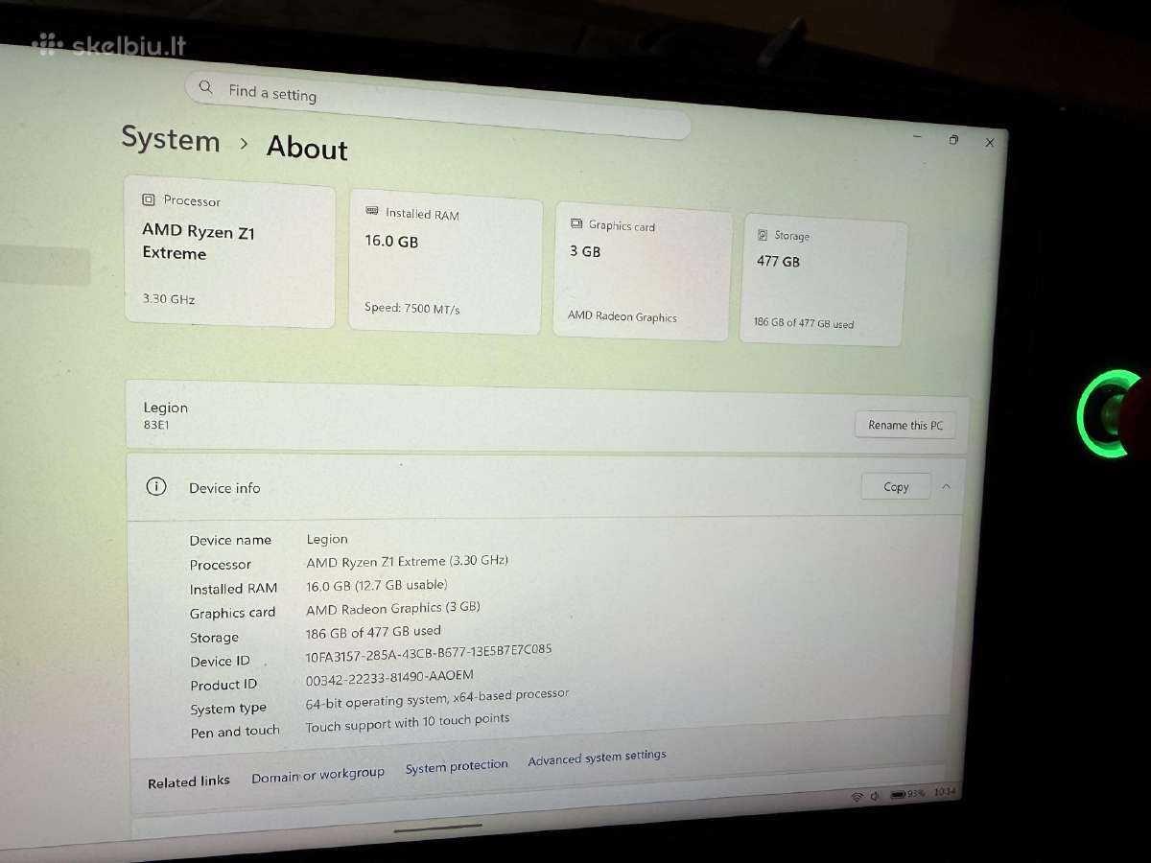Click the Installed RAM icon

[x=372, y=211]
